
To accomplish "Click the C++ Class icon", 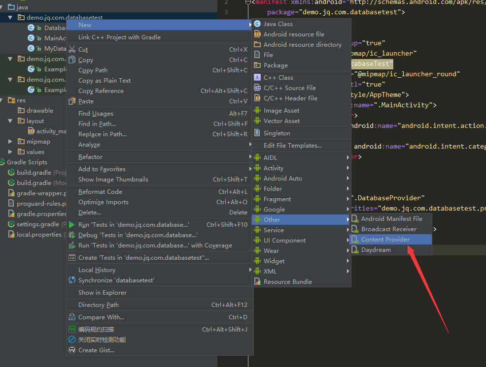I will [x=257, y=77].
